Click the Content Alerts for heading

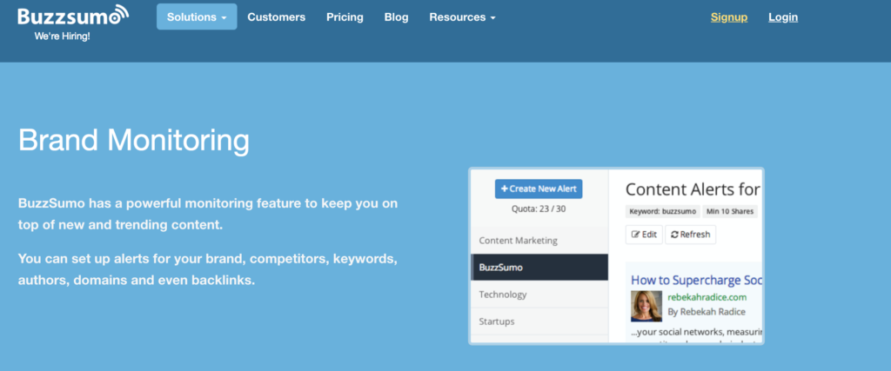click(693, 189)
